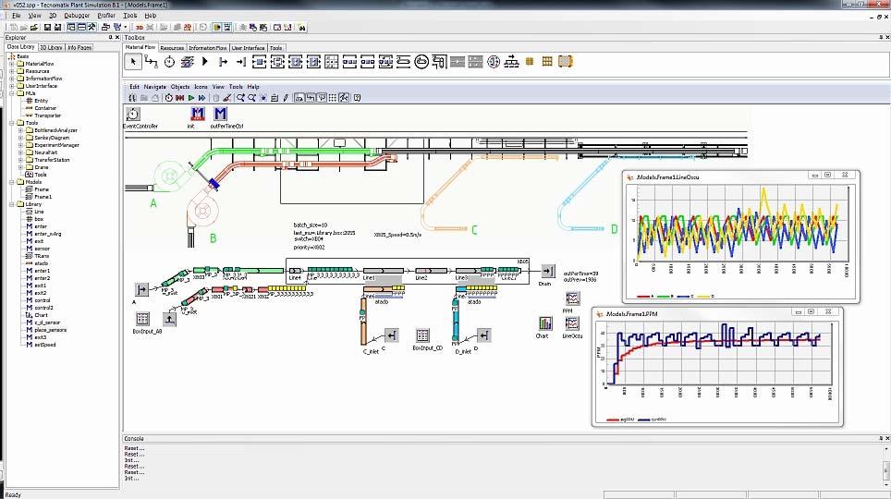Click the 3D viewer icon in the main toolbar
891x499 pixels.
pyautogui.click(x=140, y=28)
